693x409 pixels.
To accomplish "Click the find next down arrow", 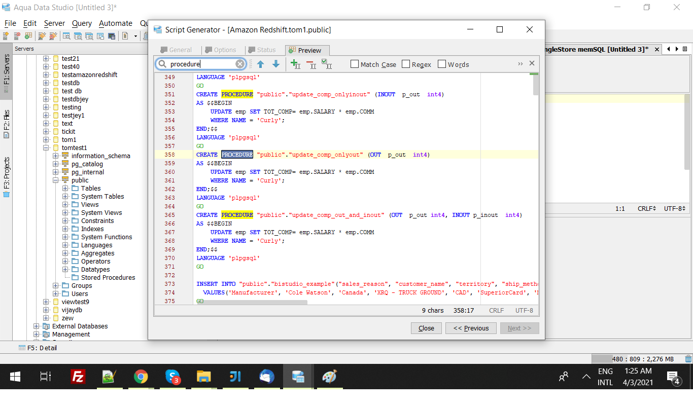I will (x=276, y=64).
